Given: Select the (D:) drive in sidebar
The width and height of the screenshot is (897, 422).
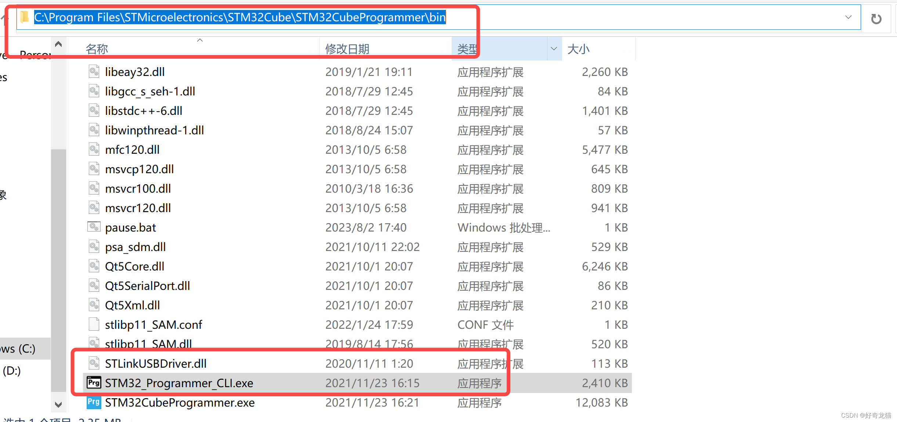Looking at the screenshot, I should [x=12, y=371].
